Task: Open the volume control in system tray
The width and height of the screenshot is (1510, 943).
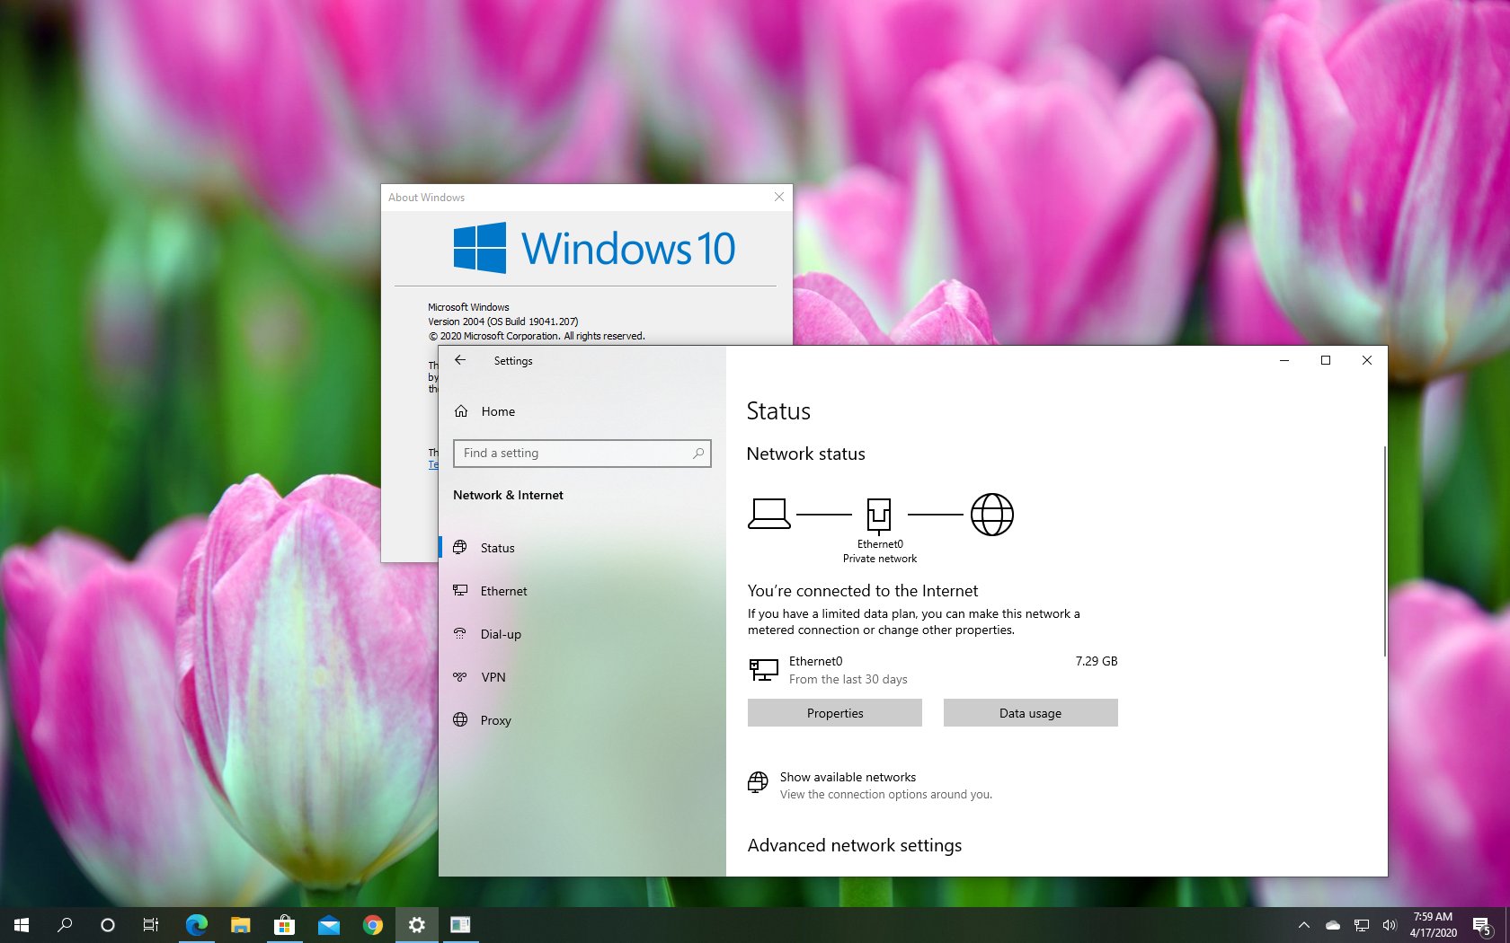Action: 1389,925
